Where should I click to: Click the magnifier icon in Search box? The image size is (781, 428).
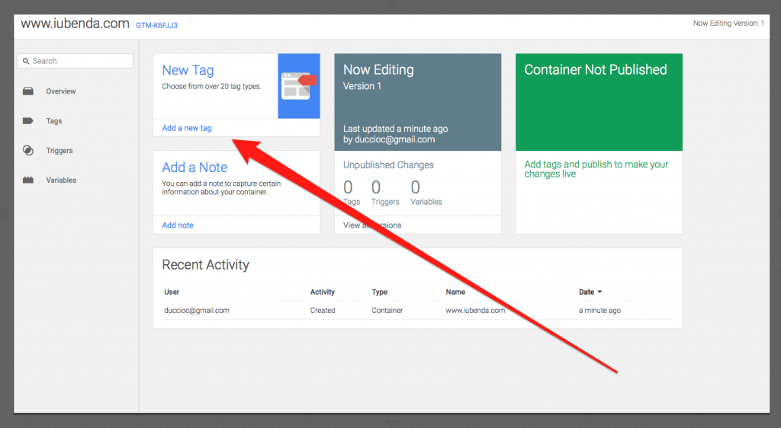click(x=26, y=61)
